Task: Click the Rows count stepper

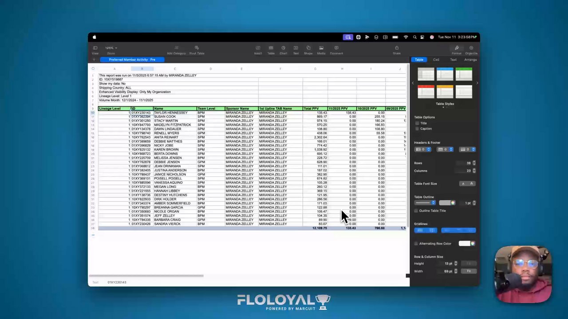Action: [474, 163]
